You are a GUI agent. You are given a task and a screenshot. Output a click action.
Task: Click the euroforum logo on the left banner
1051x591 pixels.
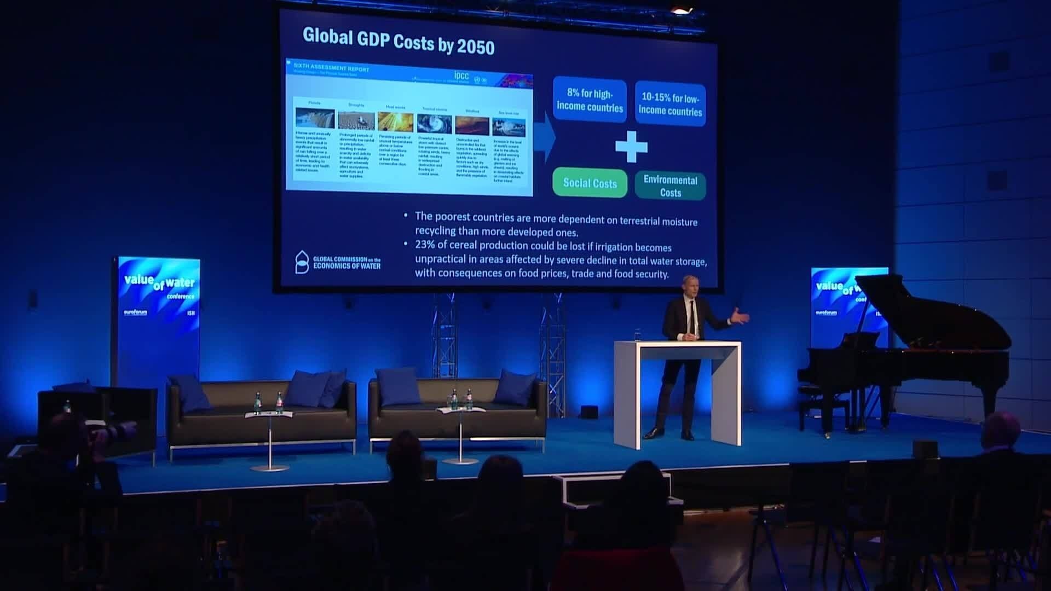tap(135, 312)
